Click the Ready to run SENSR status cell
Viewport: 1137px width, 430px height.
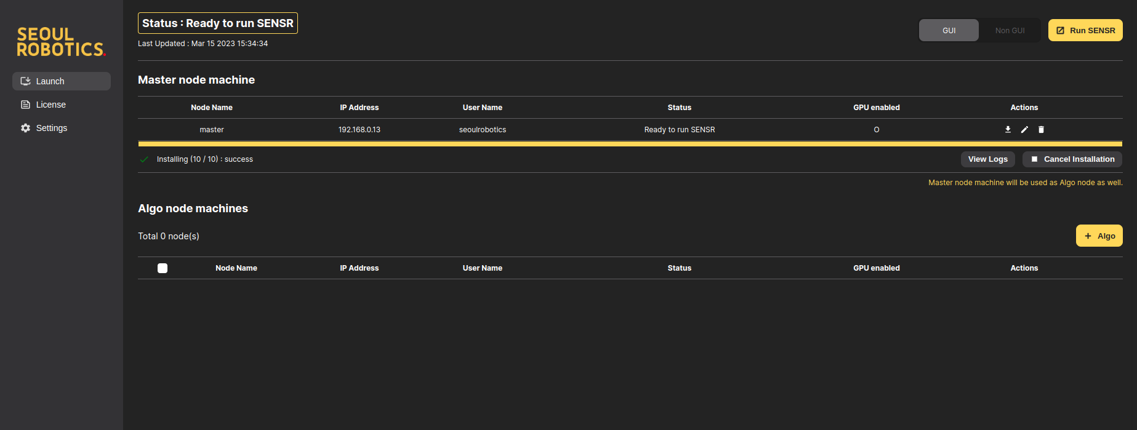[680, 130]
